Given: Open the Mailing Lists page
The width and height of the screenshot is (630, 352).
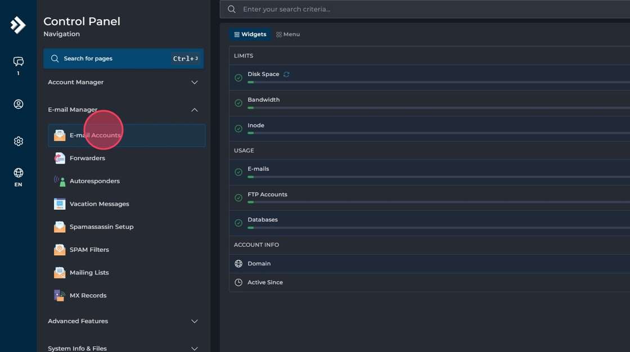Looking at the screenshot, I should point(89,273).
